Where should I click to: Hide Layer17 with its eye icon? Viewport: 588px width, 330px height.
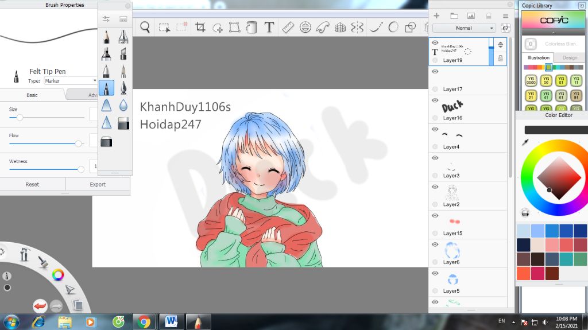(435, 71)
